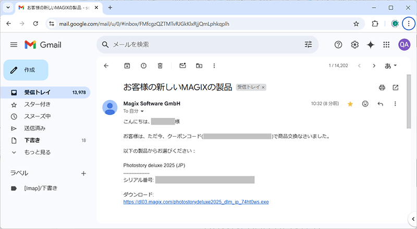Navigate back in the browser
Viewport: 417px width, 229px height.
[x=9, y=24]
